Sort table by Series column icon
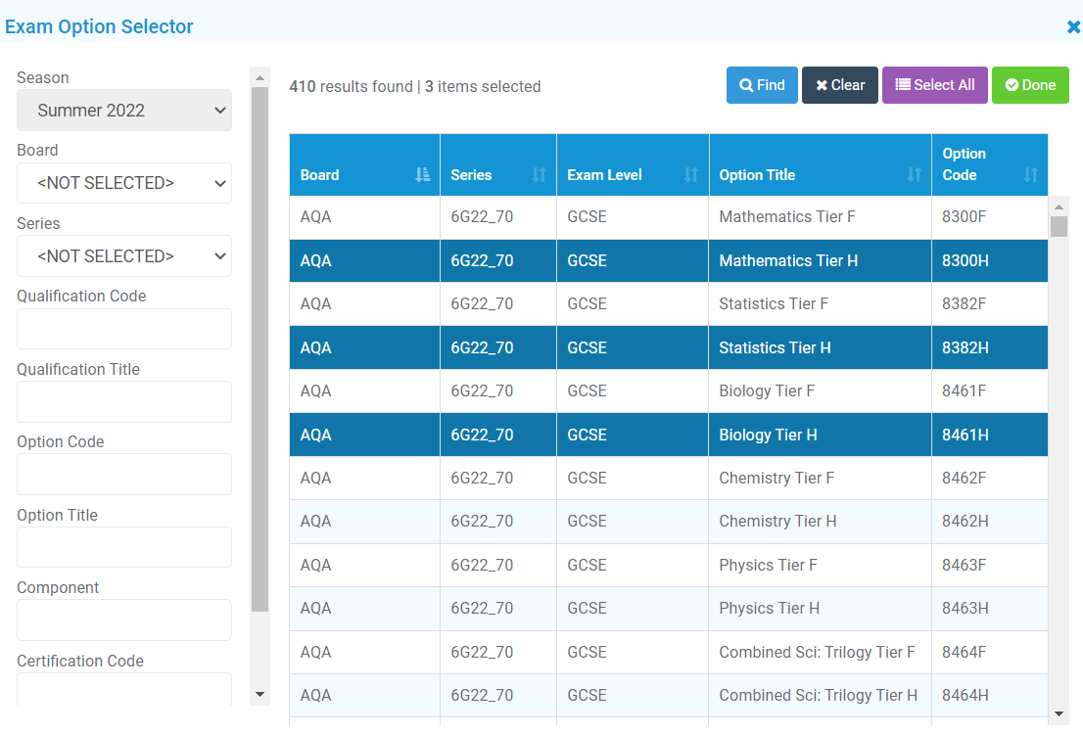Screen dimensions: 1083x734 (x=539, y=175)
